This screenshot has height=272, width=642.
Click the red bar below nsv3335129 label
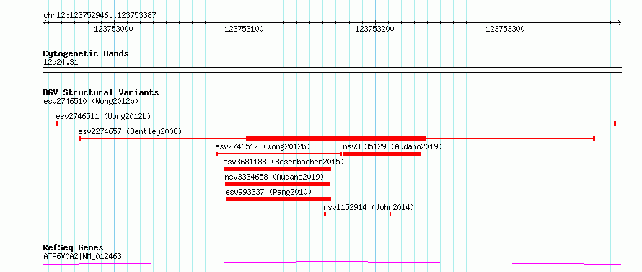pos(382,154)
